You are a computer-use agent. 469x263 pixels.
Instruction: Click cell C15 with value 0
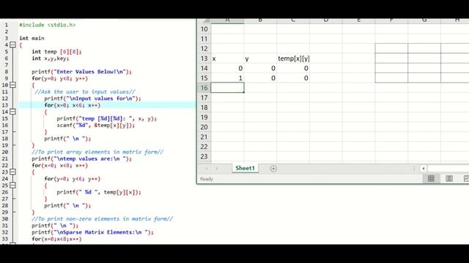click(x=293, y=78)
